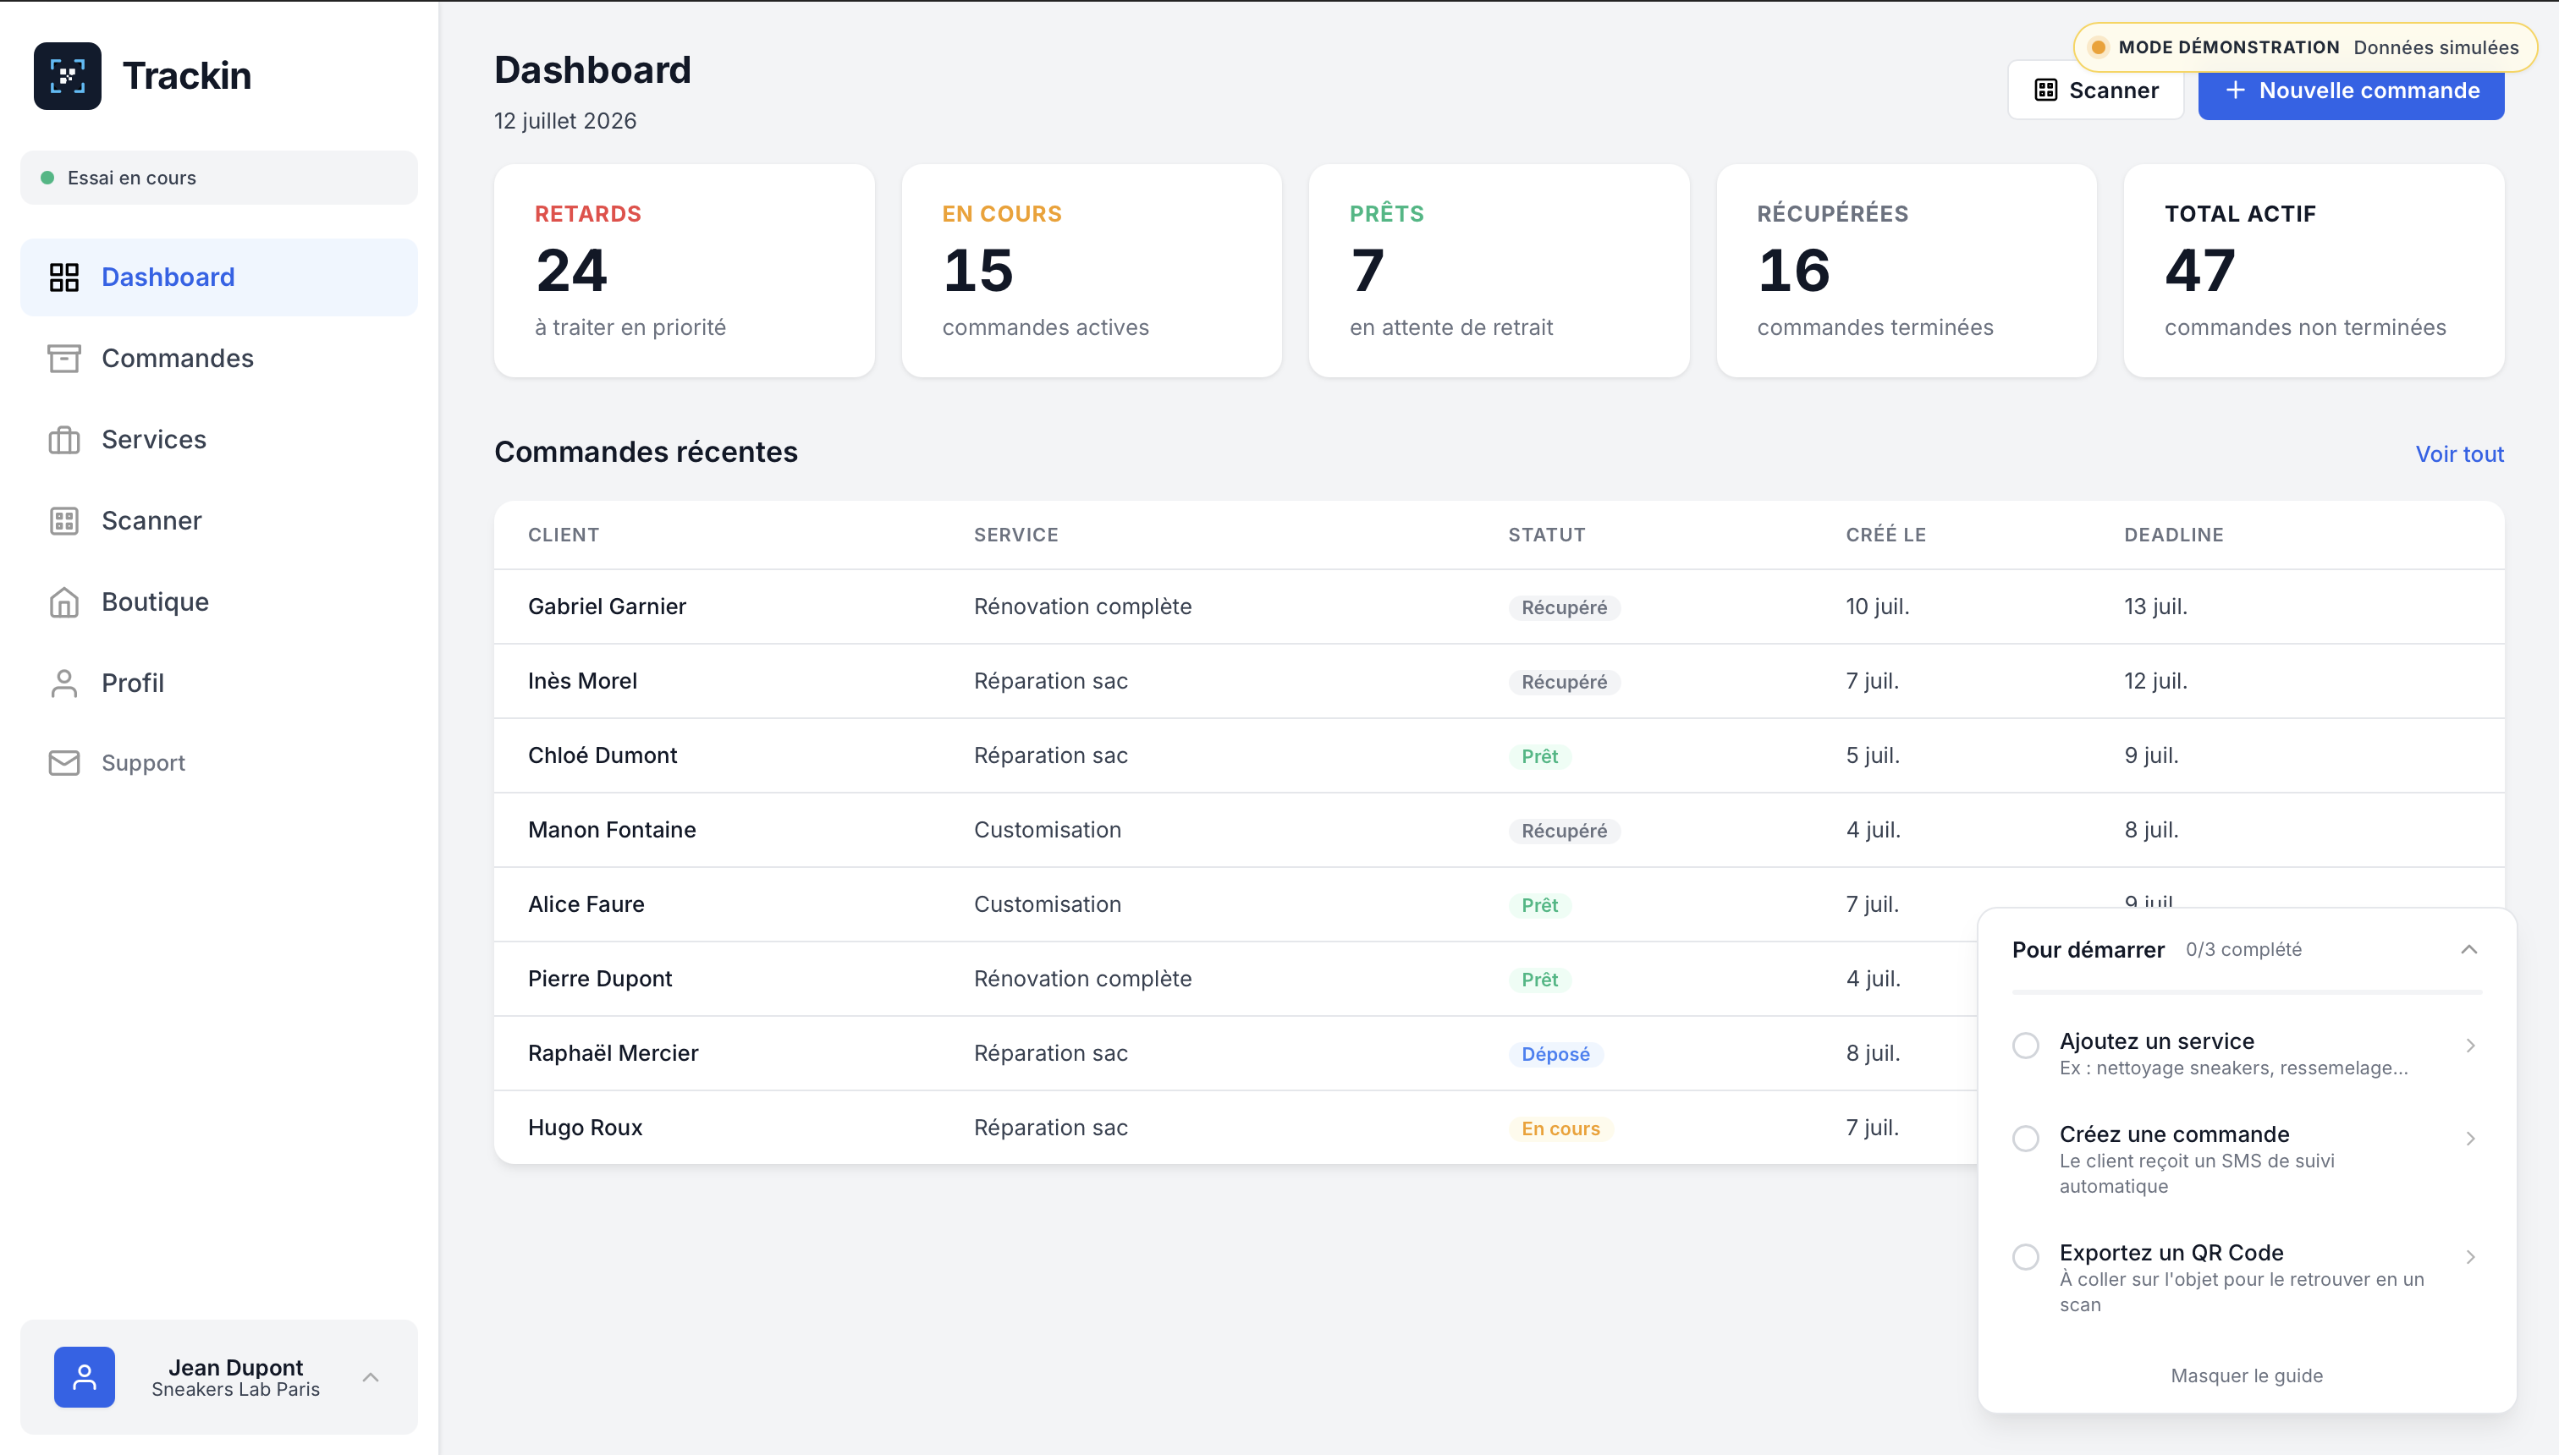
Task: Check the 'Ajoutez un service' circle
Action: coord(2025,1046)
